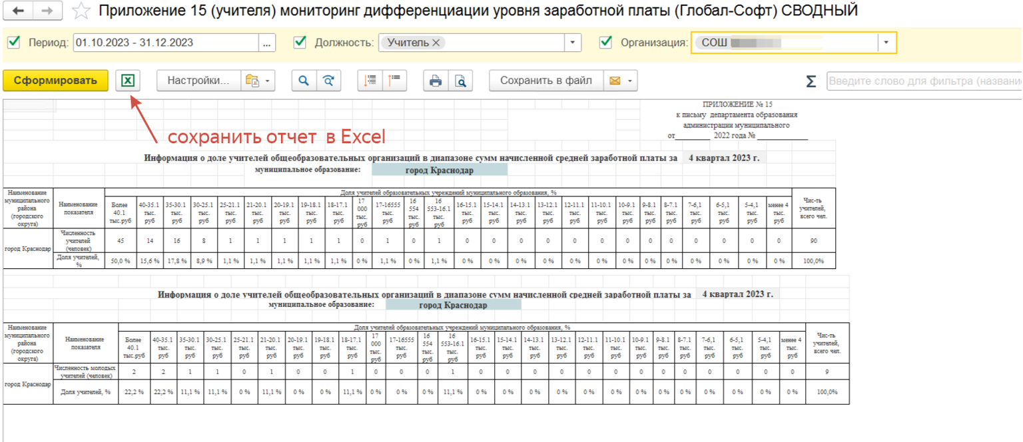
Task: Add report to favorites with star icon
Action: (x=81, y=11)
